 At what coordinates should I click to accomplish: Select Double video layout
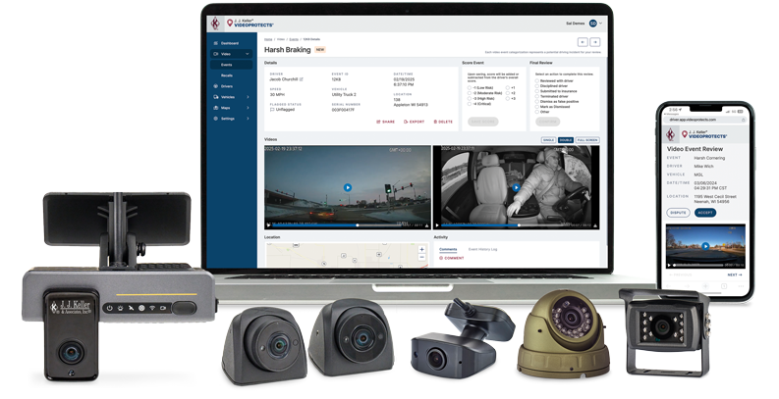pyautogui.click(x=566, y=140)
